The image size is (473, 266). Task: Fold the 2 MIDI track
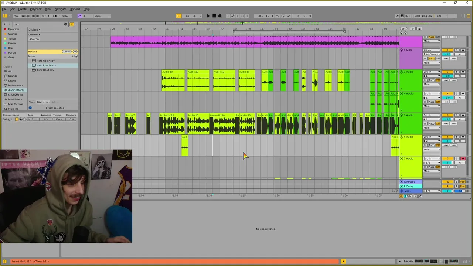(x=402, y=50)
